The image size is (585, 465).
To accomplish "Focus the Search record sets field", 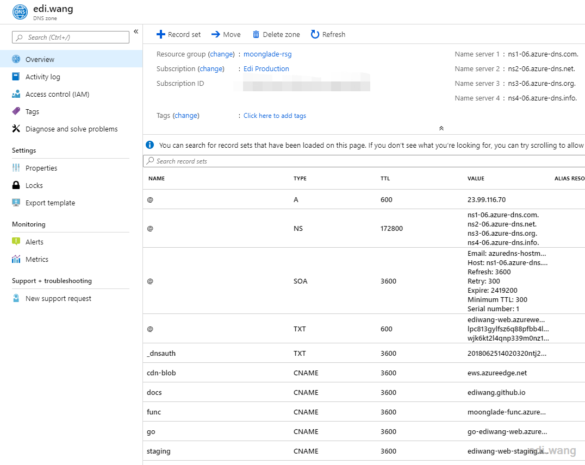I will (x=364, y=161).
